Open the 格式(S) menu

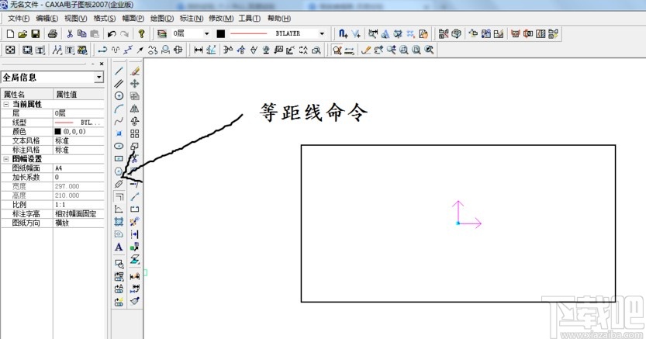(x=104, y=19)
